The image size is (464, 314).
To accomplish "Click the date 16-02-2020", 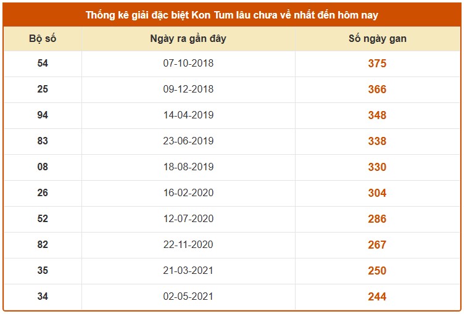I will point(188,193).
